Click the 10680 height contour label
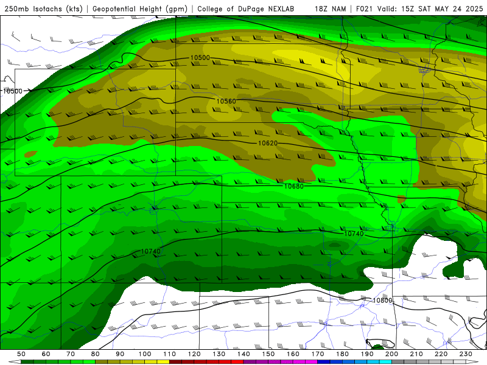 pos(294,186)
